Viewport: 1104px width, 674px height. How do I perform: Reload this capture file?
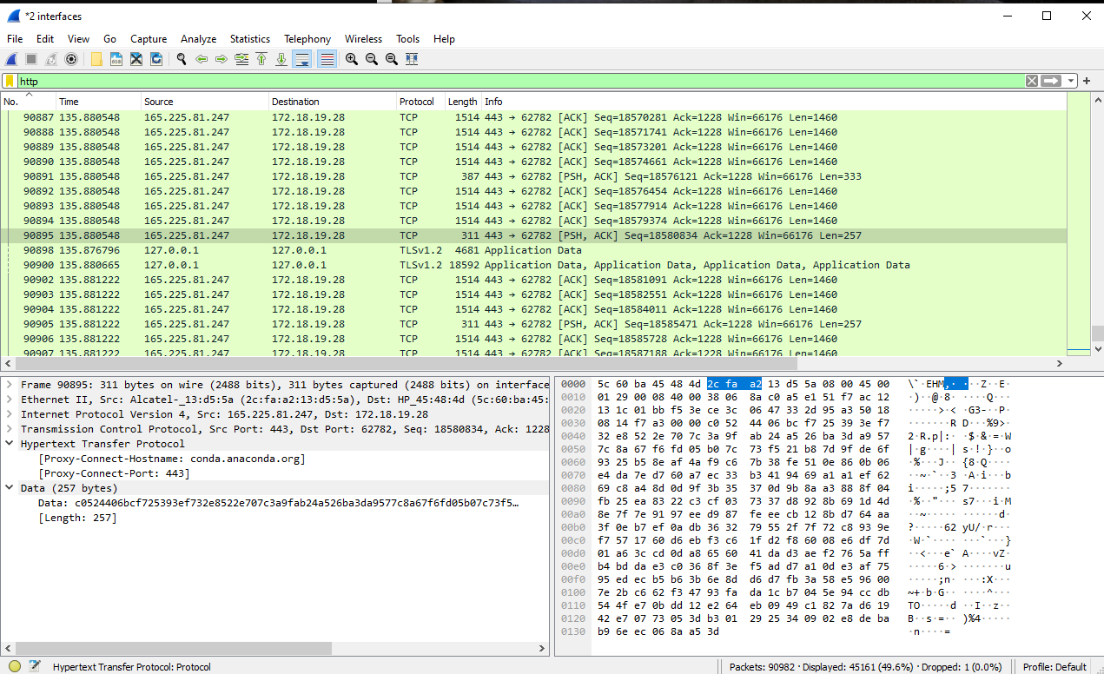tap(156, 58)
